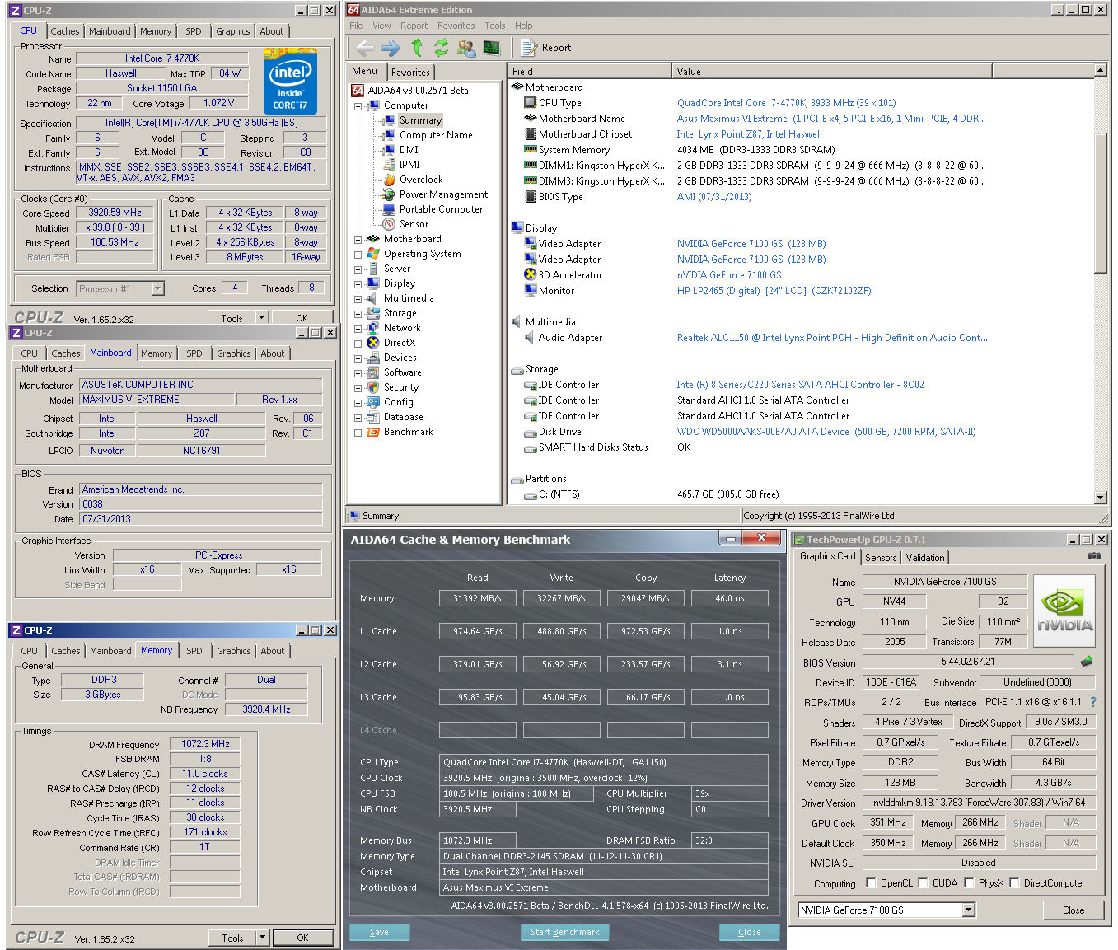
Task: Take GPU-Z screenshot with camera icon
Action: click(x=1093, y=556)
